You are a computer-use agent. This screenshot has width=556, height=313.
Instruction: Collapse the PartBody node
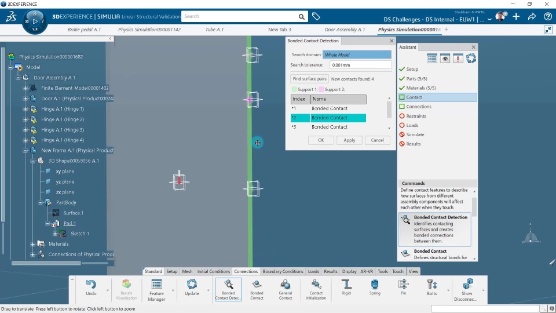(40, 203)
